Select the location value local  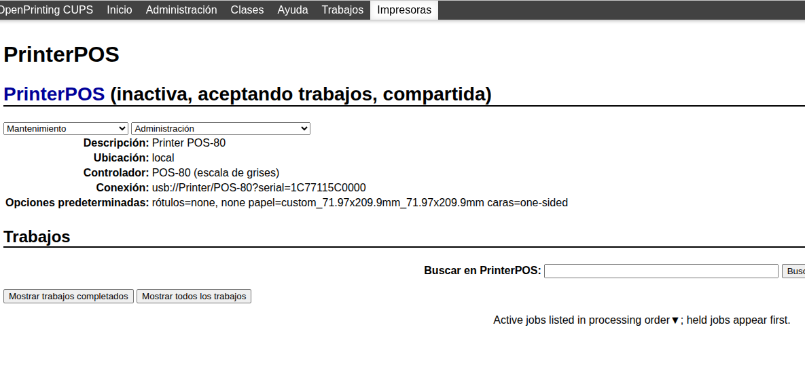(x=163, y=158)
